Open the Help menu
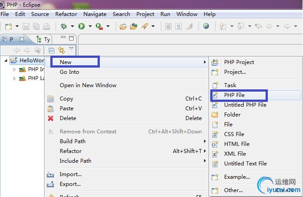The image size is (303, 197). tap(209, 14)
